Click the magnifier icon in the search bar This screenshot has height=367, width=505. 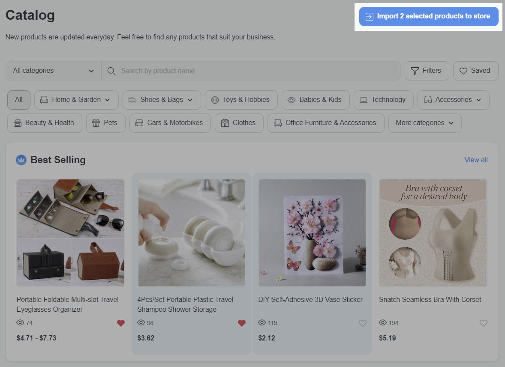[x=111, y=71]
